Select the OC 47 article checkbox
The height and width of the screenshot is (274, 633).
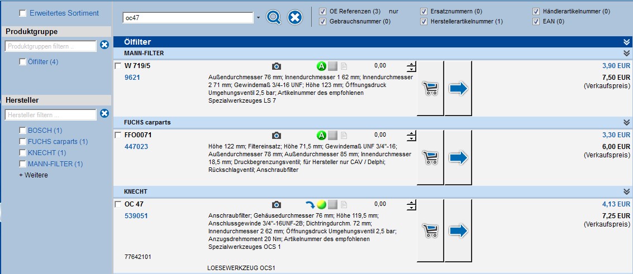pyautogui.click(x=118, y=204)
